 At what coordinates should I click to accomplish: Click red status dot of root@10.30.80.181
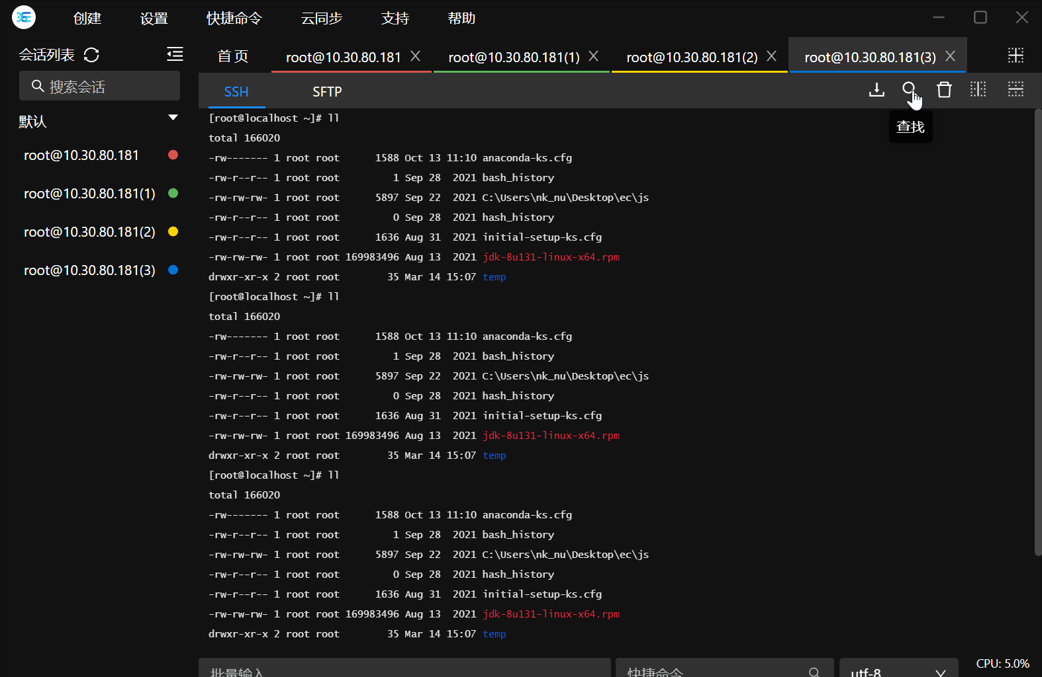(173, 155)
